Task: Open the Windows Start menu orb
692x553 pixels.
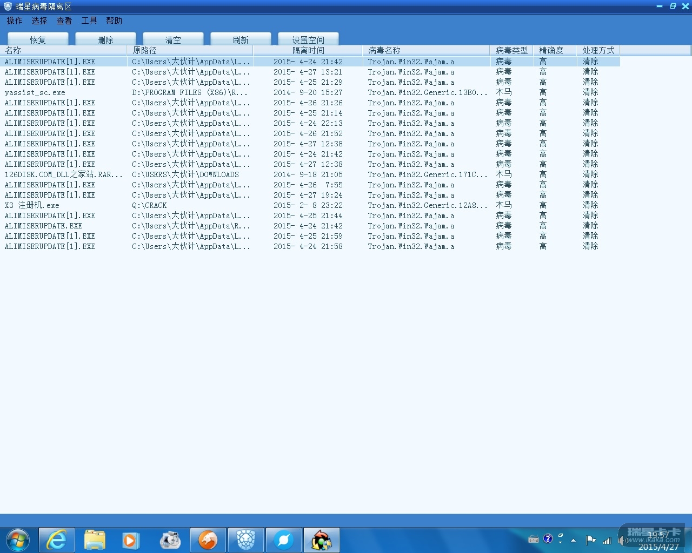Action: 18,540
